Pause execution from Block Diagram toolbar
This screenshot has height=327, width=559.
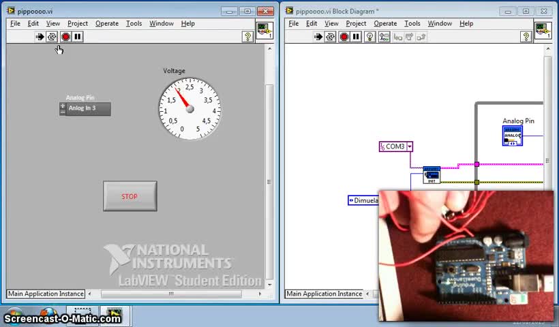356,37
